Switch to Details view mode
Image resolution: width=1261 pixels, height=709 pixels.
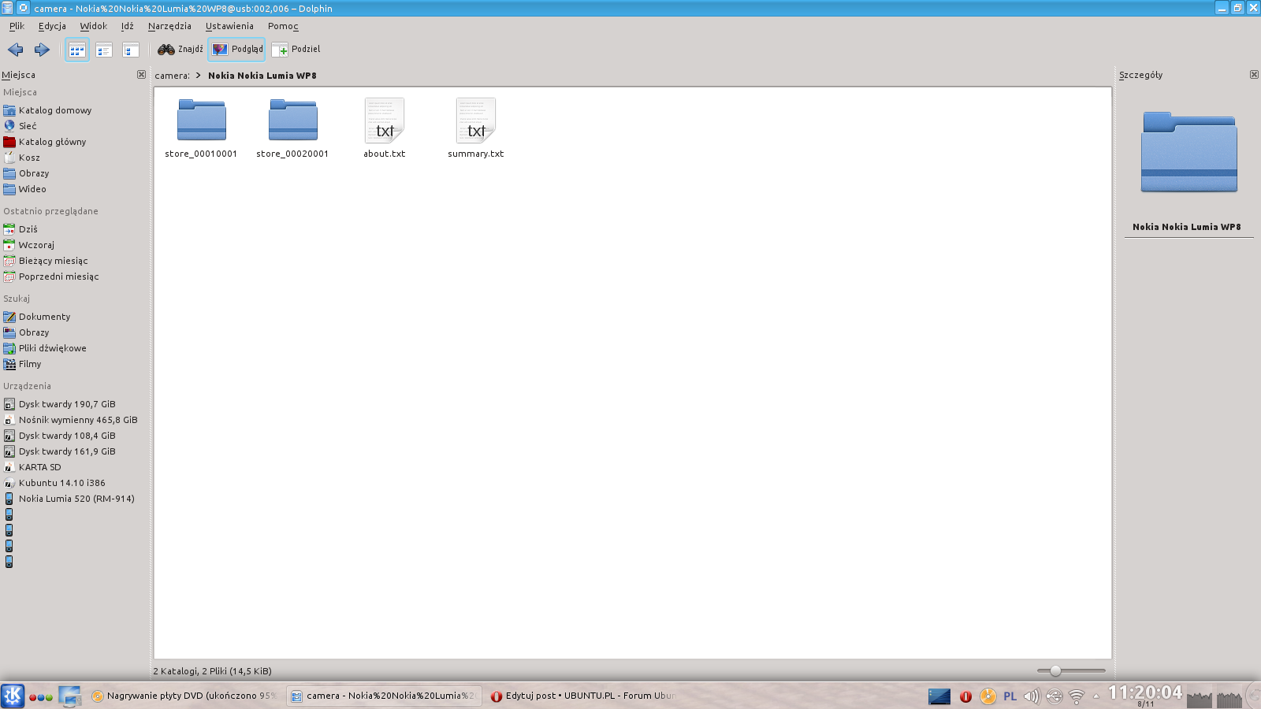click(131, 50)
